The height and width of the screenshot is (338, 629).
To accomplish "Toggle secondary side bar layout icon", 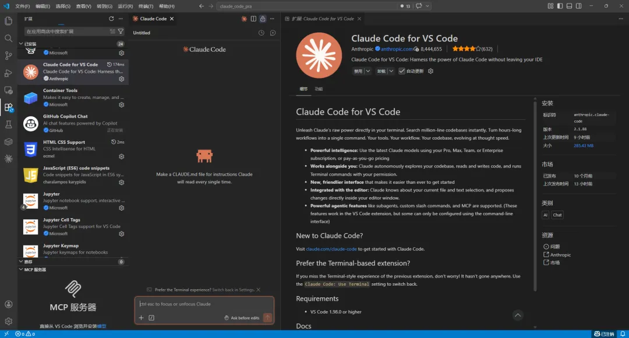I will (x=578, y=6).
